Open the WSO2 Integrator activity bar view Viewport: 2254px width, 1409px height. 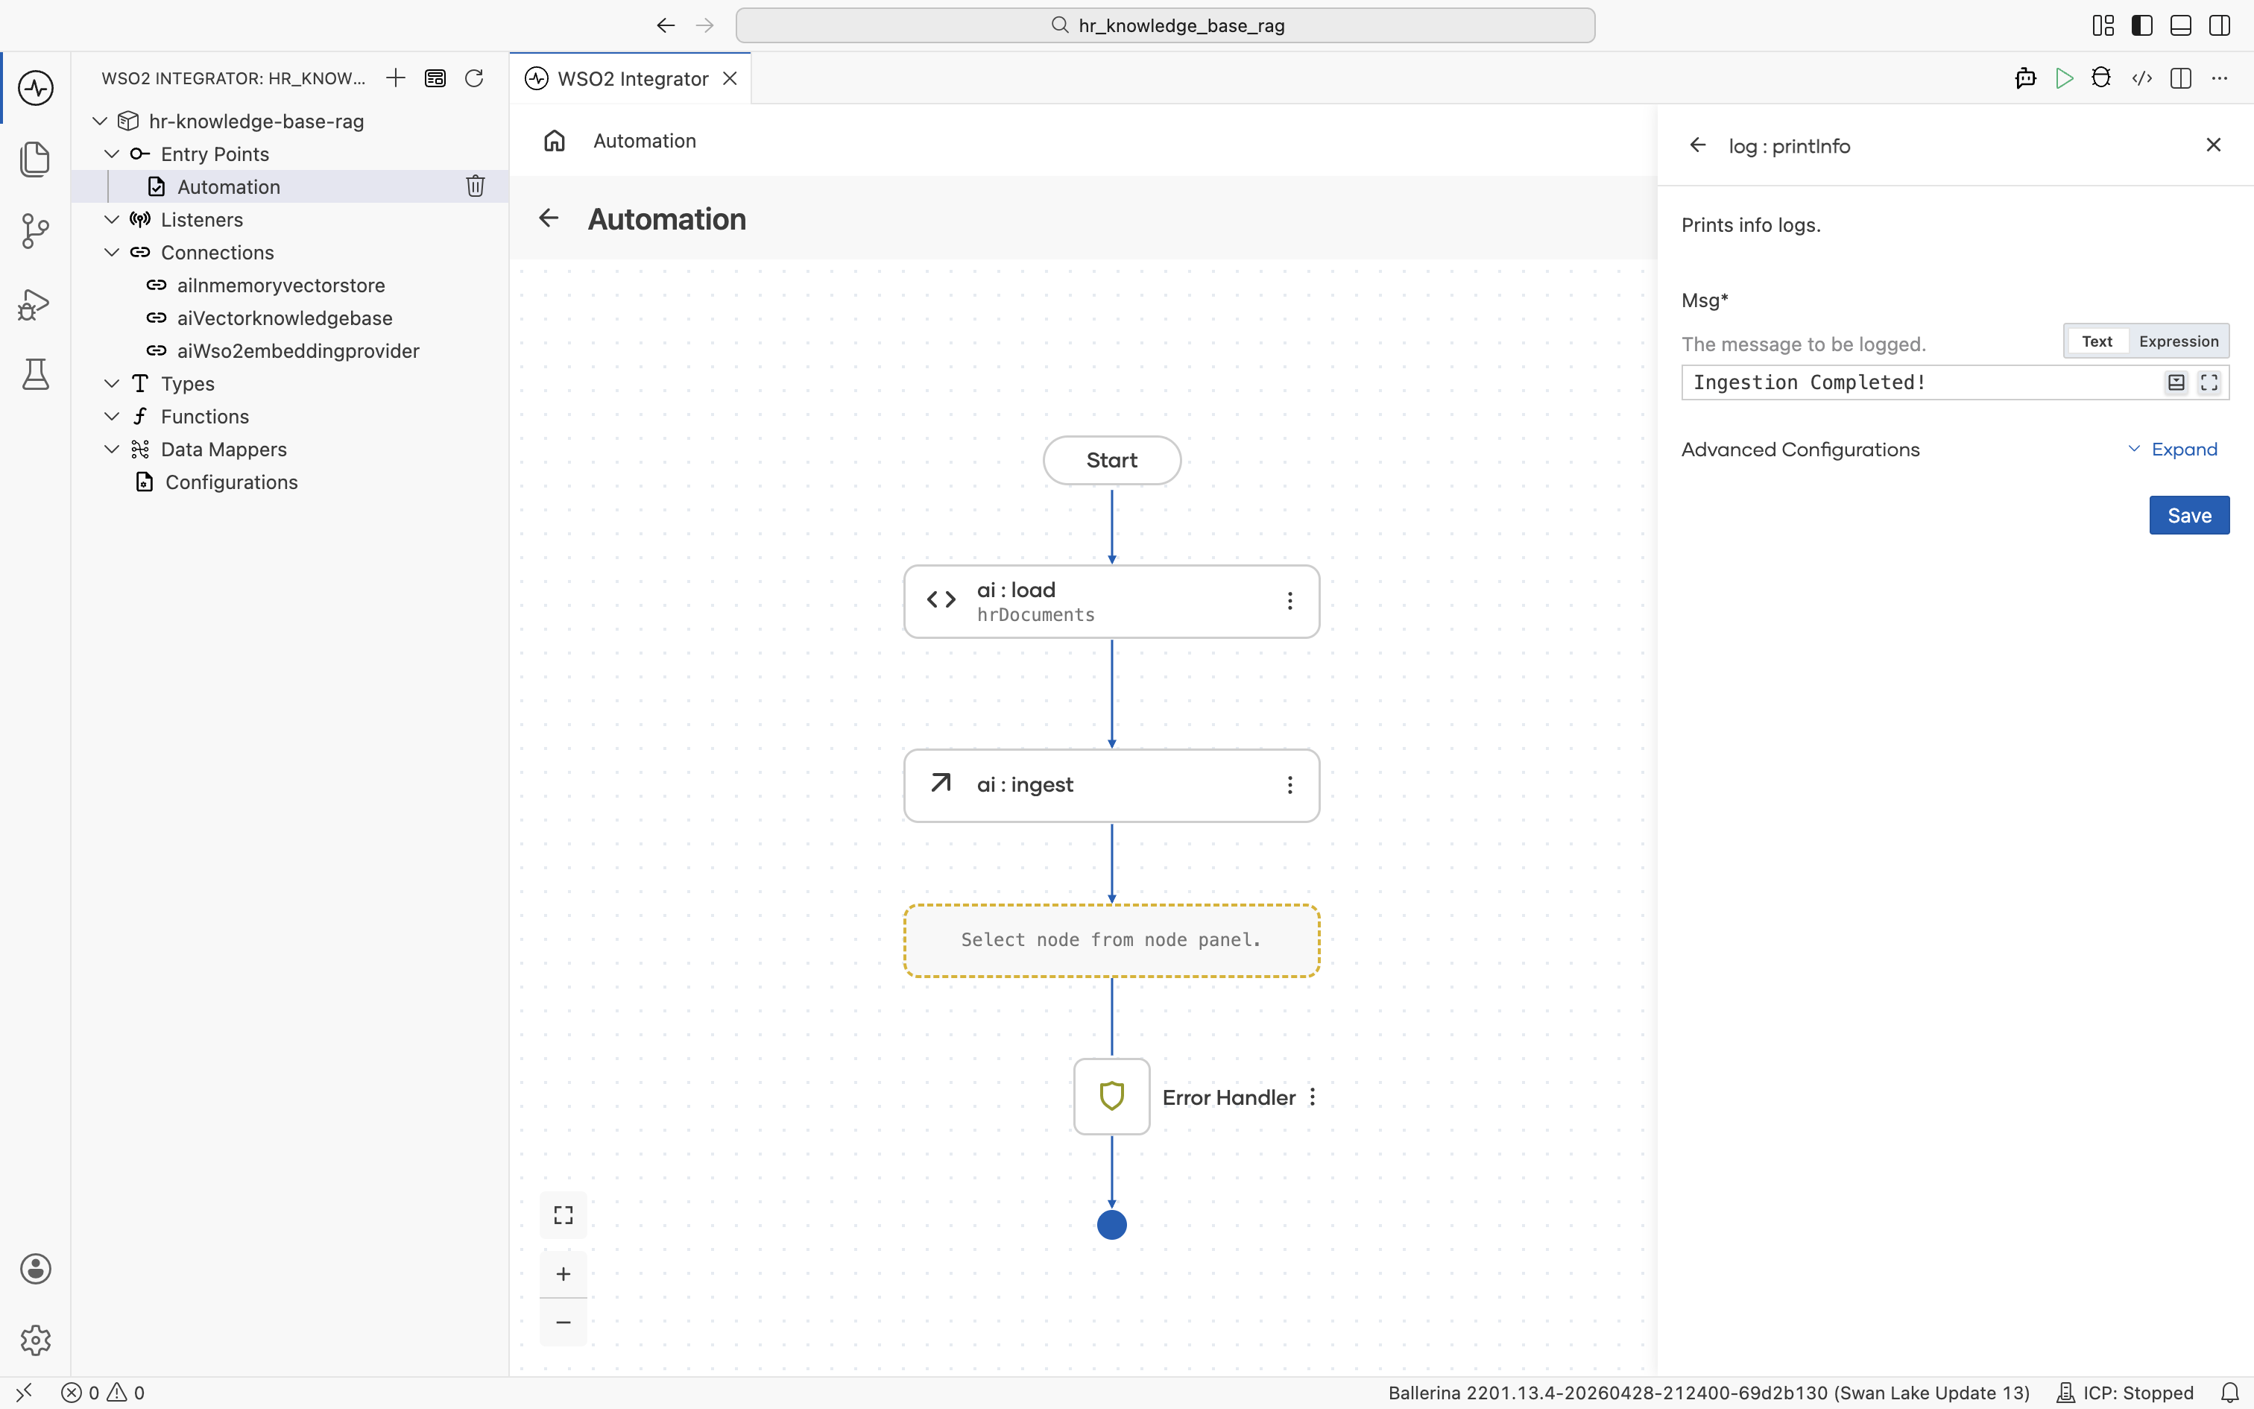point(35,88)
